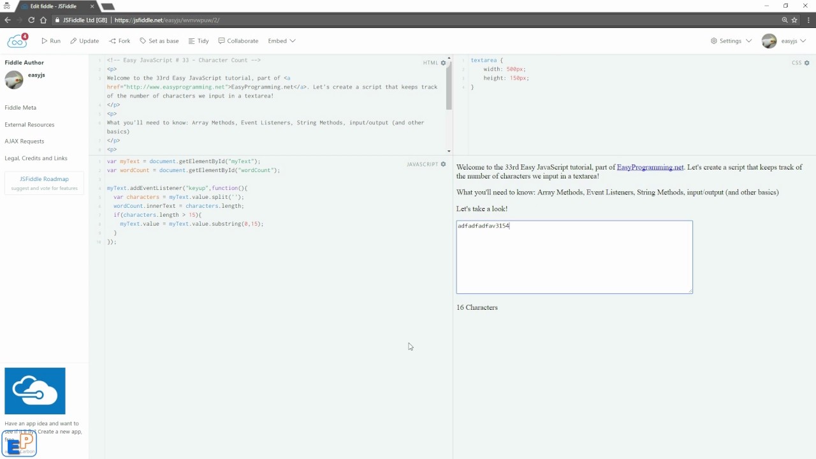Expand the Embed dropdown
The image size is (816, 459).
282,41
